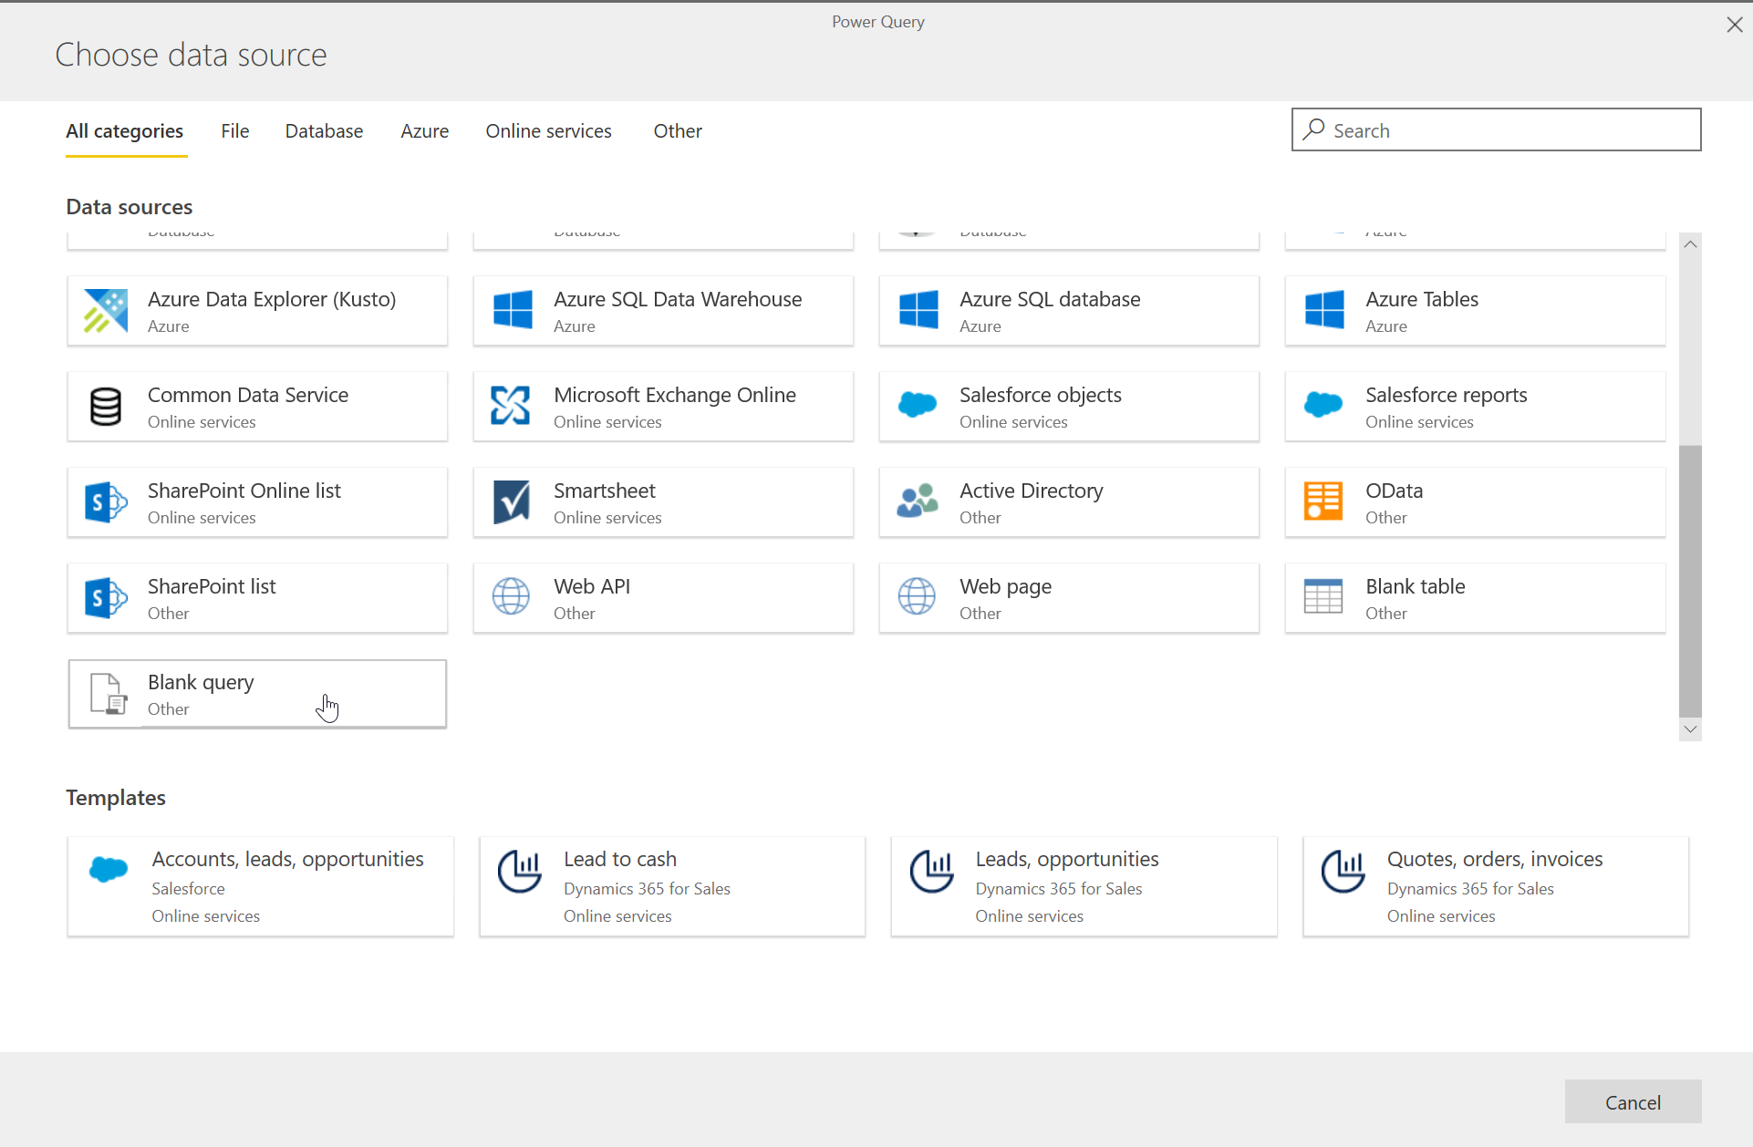Viewport: 1753px width, 1147px height.
Task: Click the magnifier icon in Search box
Action: (1313, 129)
